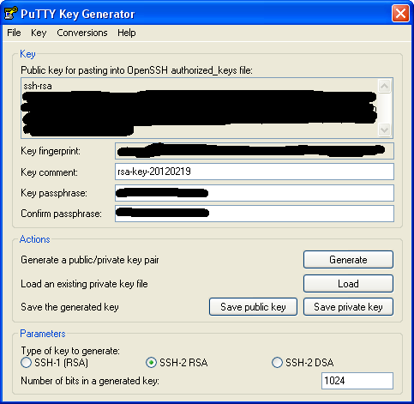414x404 pixels.
Task: Click Save private key button
Action: tap(348, 307)
